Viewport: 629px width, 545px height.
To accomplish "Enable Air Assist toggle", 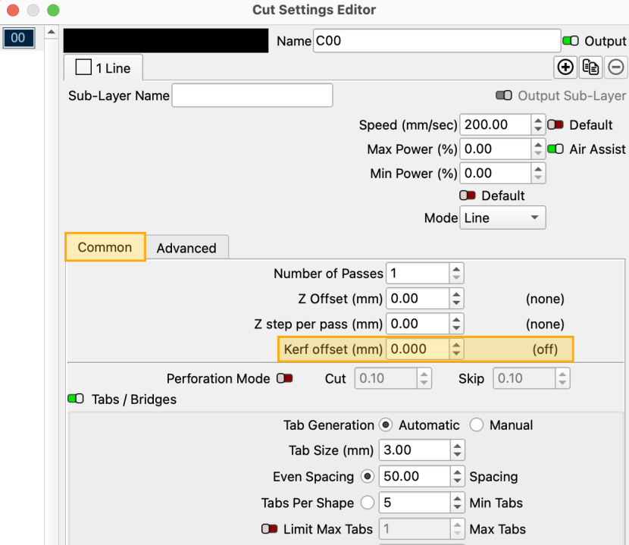I will point(555,149).
